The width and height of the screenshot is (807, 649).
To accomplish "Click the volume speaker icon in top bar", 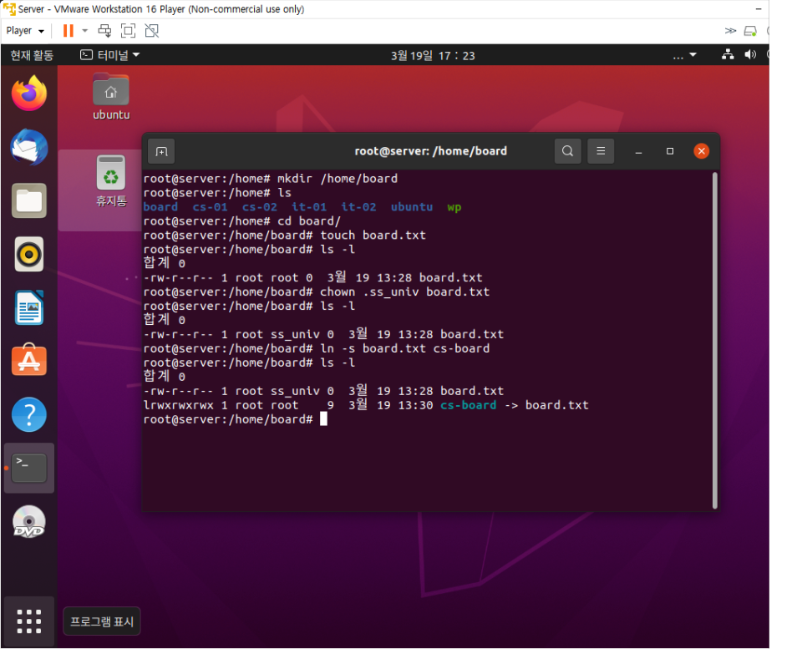I will [x=750, y=54].
